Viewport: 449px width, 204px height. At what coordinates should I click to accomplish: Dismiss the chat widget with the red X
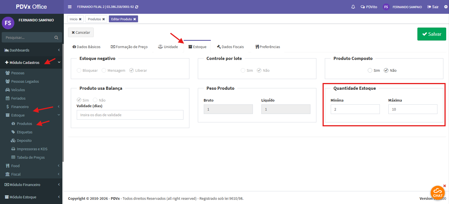point(444,186)
